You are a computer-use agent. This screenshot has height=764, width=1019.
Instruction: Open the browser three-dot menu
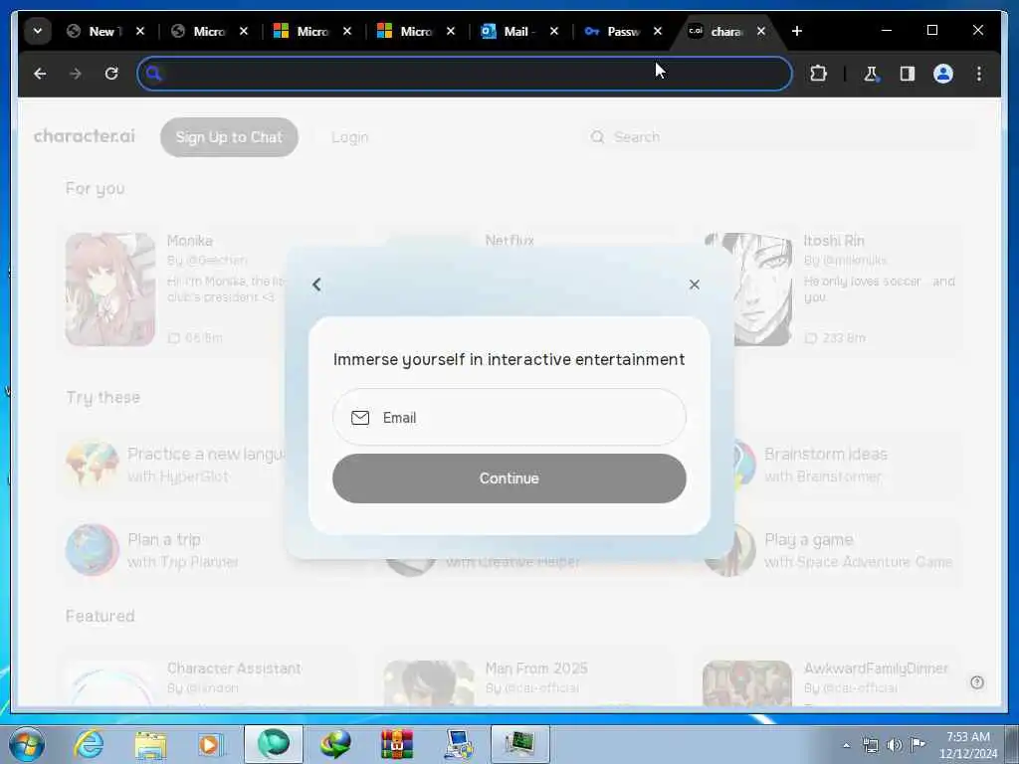[979, 74]
